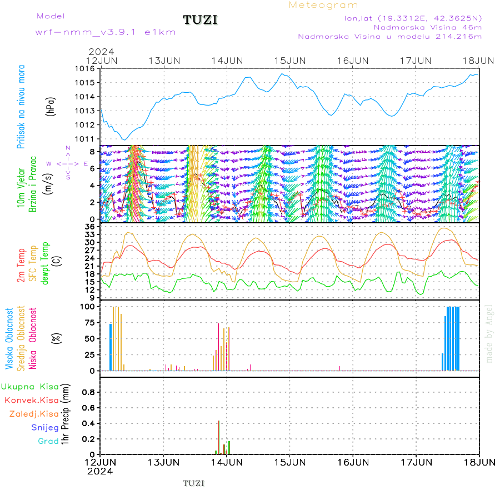This screenshot has width=500, height=500.
Task: Click the 'Snijeg' legend entry
Action: point(45,428)
